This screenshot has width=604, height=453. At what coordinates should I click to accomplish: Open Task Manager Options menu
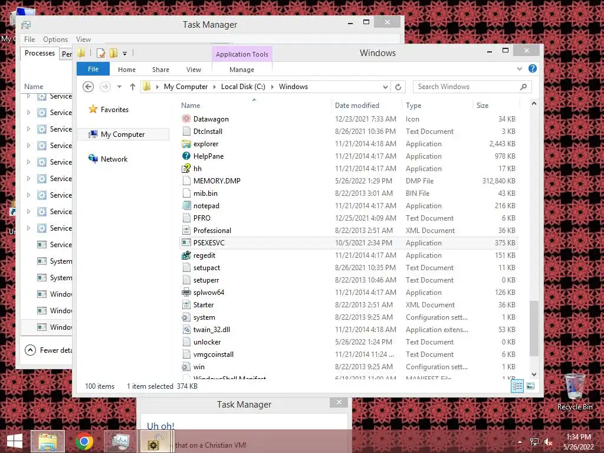[x=55, y=40]
